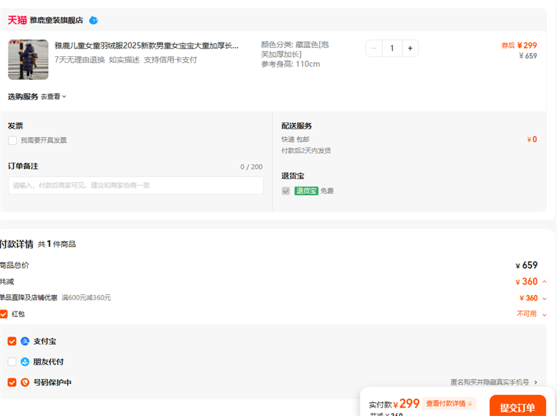Expand 选购服务 去查看 dropdown
Viewport: 557px width, 416px height.
(x=53, y=97)
